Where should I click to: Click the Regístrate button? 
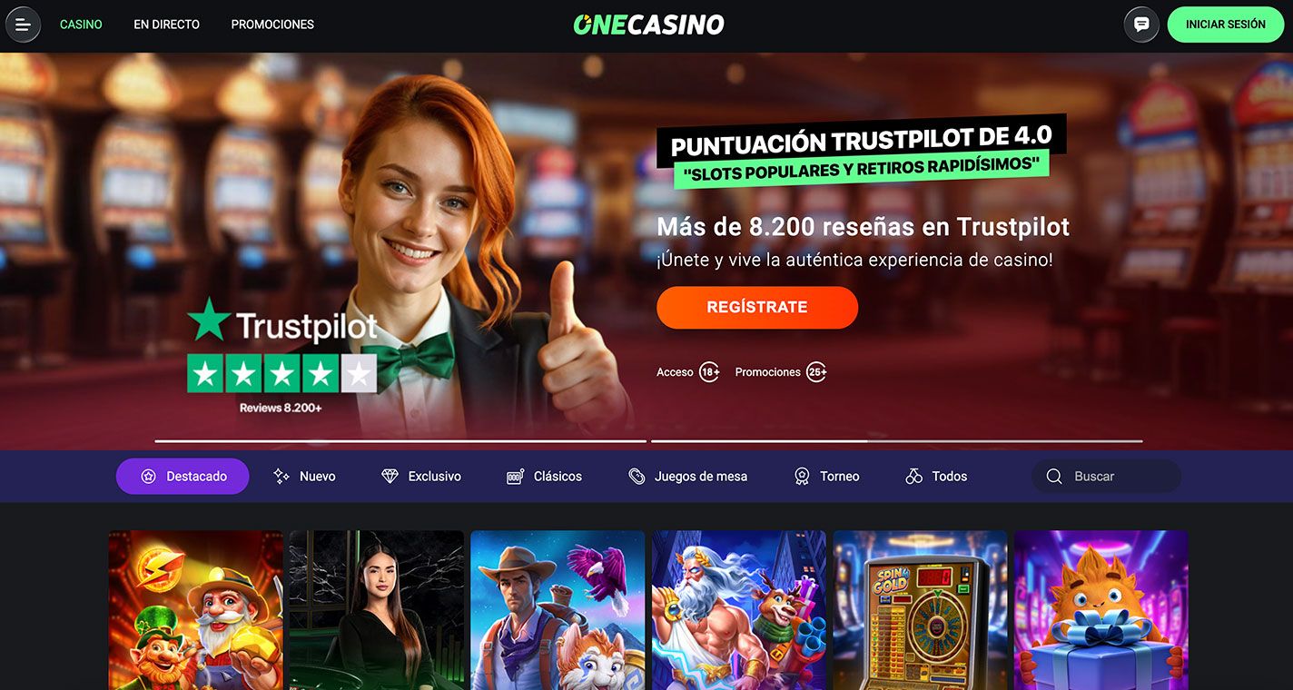[757, 308]
